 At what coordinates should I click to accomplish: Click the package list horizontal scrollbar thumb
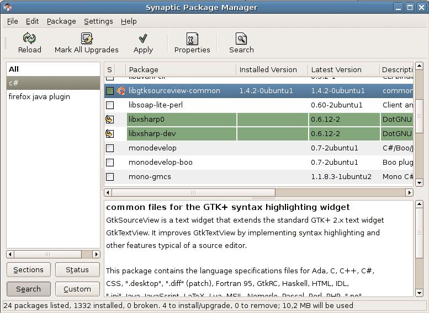point(193,192)
